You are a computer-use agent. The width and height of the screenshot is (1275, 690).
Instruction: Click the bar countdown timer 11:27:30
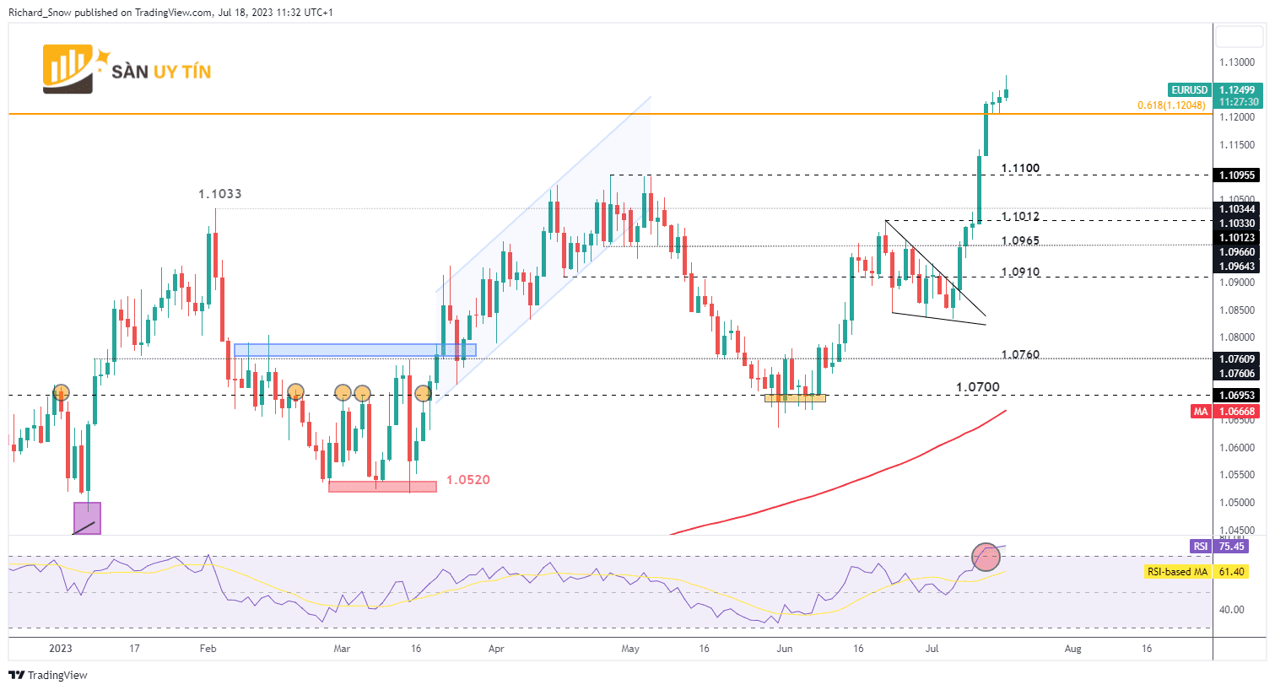point(1238,101)
